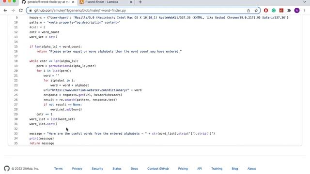Open a new browser tab
Screen dimensions: 310x174
click(x=140, y=2)
